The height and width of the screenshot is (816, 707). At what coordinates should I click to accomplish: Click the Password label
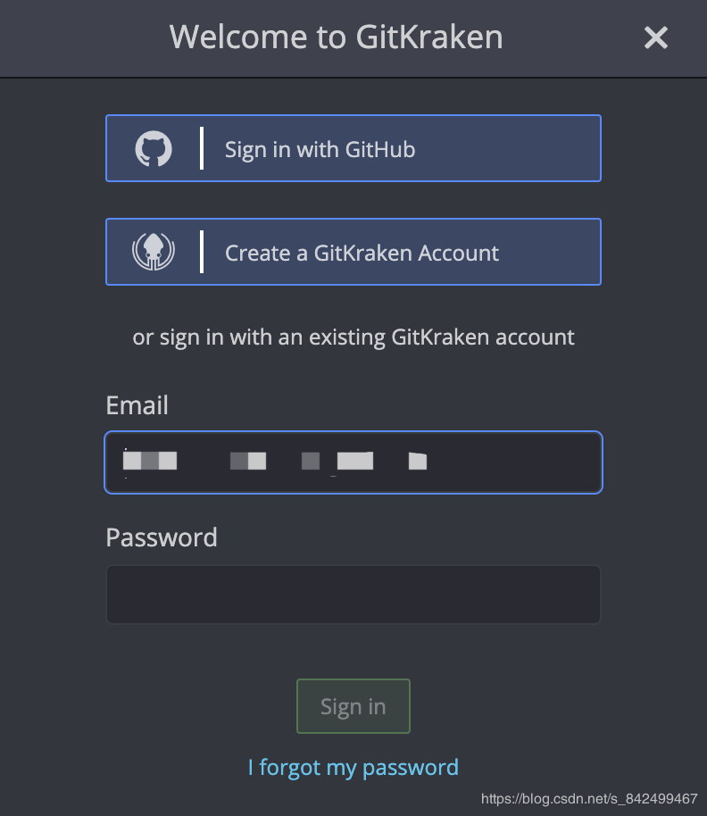162,537
